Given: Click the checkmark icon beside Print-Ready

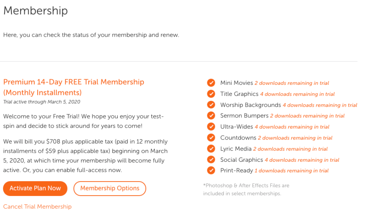Looking at the screenshot, I should click(211, 170).
